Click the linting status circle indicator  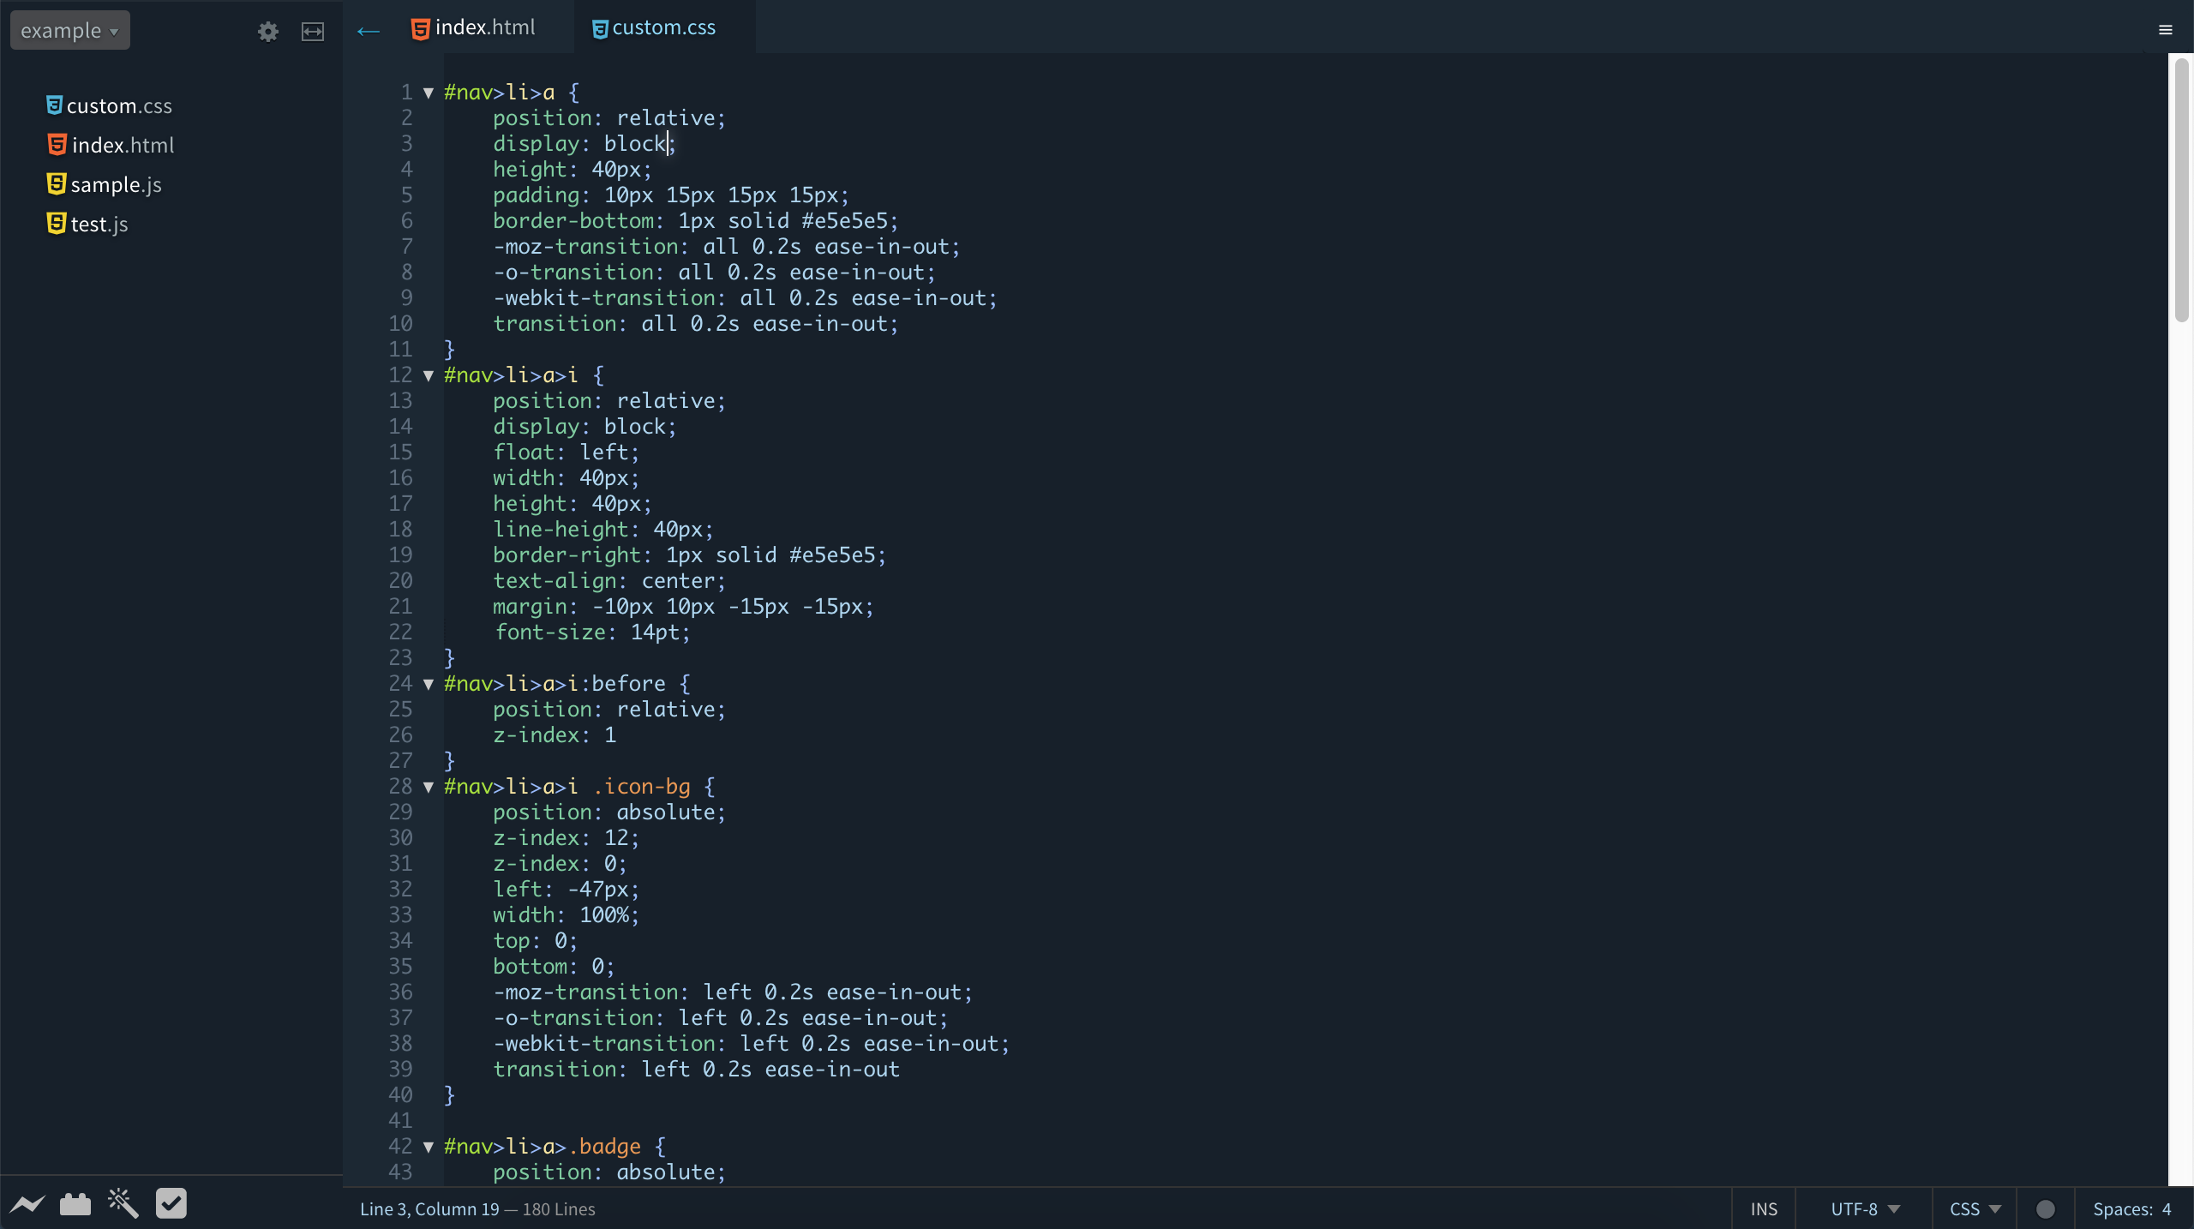click(x=2046, y=1208)
